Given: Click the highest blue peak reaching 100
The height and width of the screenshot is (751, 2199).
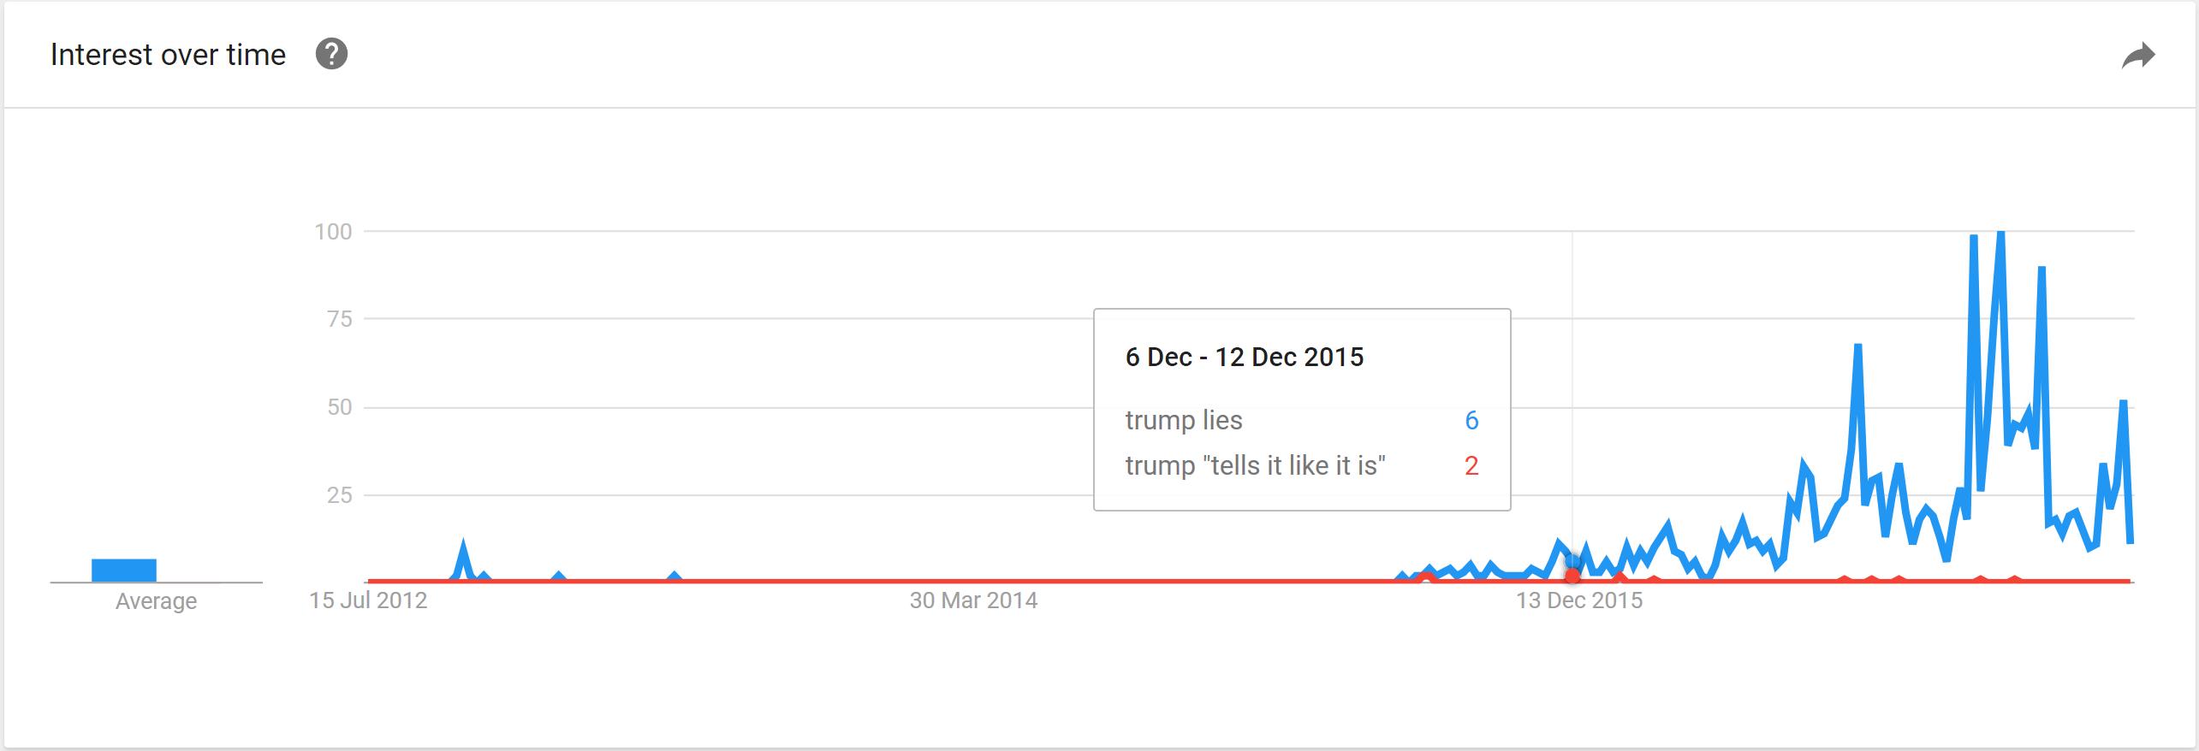Looking at the screenshot, I should 2000,234.
